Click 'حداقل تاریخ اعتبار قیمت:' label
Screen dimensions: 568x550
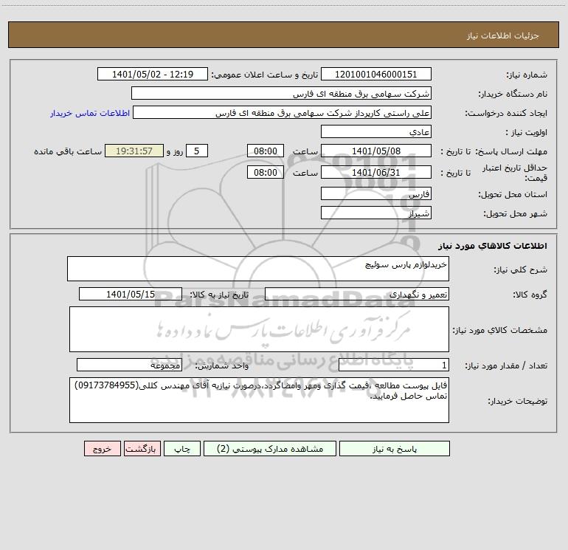[x=515, y=173]
